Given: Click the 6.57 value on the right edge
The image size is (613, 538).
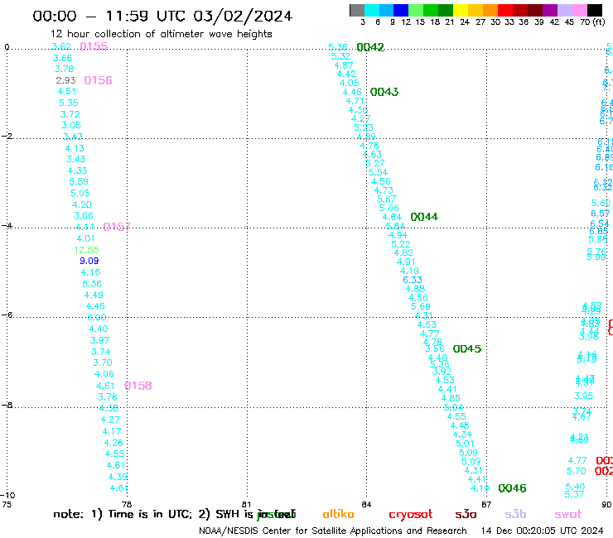Looking at the screenshot, I should [x=601, y=214].
